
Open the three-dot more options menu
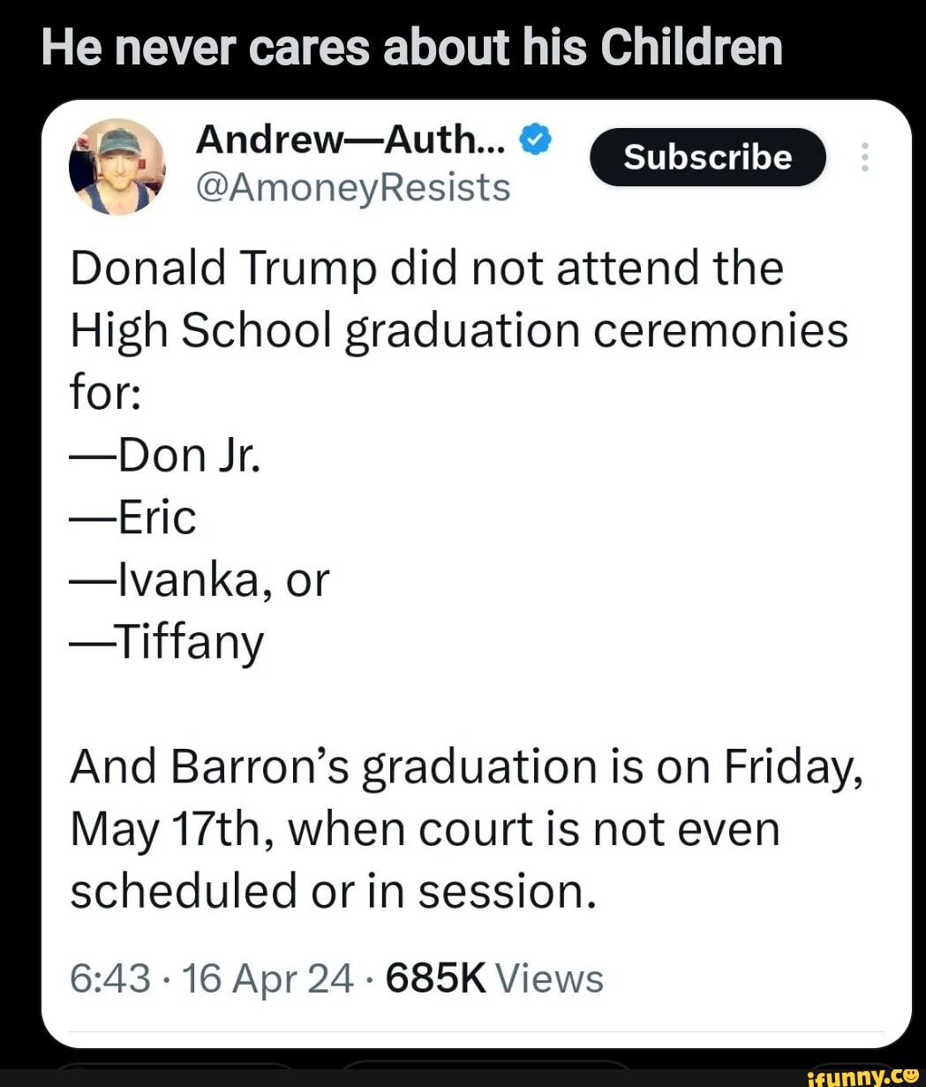pyautogui.click(x=864, y=157)
